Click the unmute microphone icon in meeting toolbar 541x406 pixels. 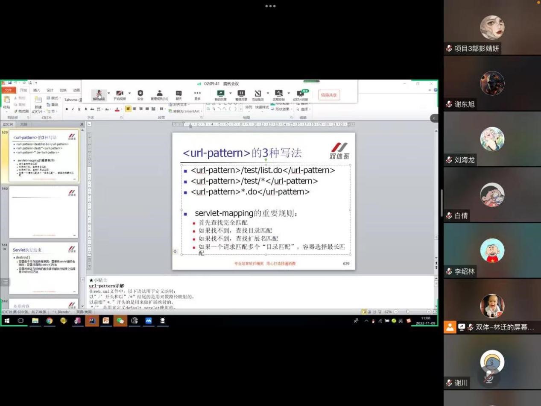click(x=99, y=94)
